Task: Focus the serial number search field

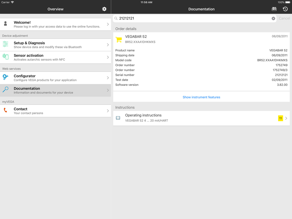Action: [x=194, y=18]
